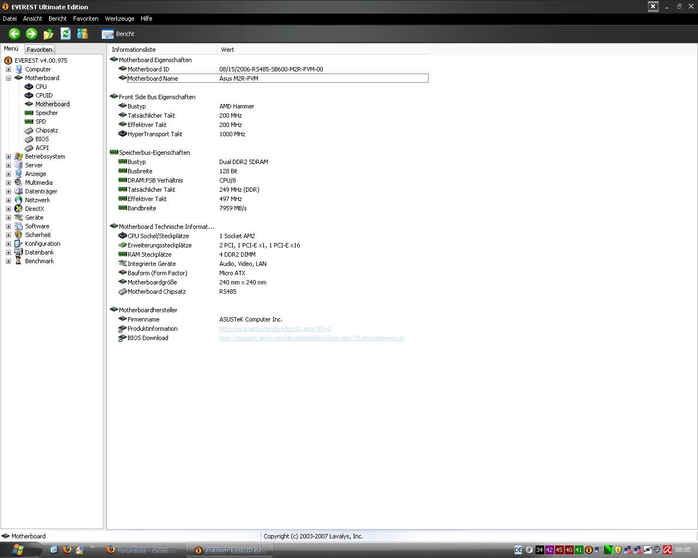Click the EVEREST Ultimate Edition taskbar button
Viewport: 698px width, 558px height.
tap(230, 550)
